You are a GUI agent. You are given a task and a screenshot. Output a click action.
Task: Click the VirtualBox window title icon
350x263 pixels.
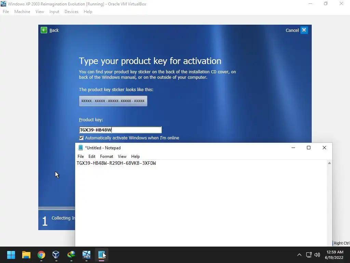tap(3, 4)
